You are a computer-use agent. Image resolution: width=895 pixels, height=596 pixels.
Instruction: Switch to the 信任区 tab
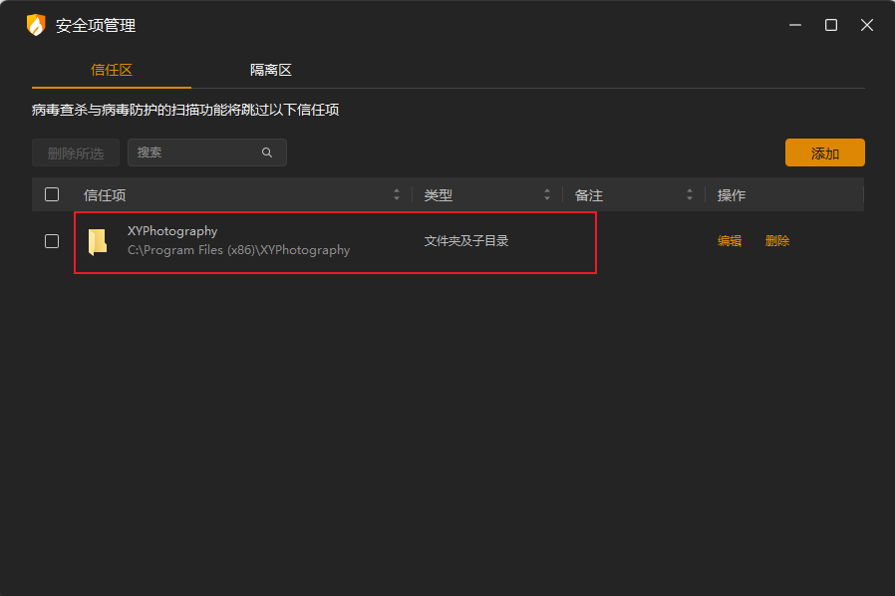(x=112, y=70)
